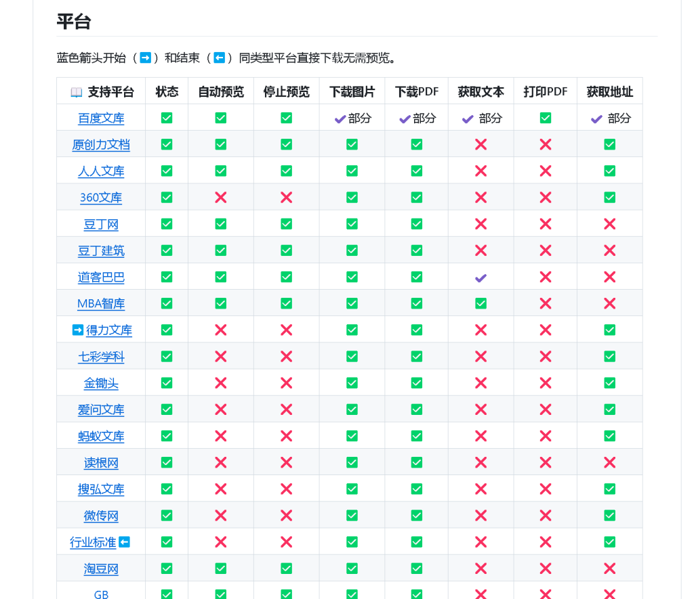
Task: Click the purple check in 百度文库 下载图片 cell
Action: (340, 119)
